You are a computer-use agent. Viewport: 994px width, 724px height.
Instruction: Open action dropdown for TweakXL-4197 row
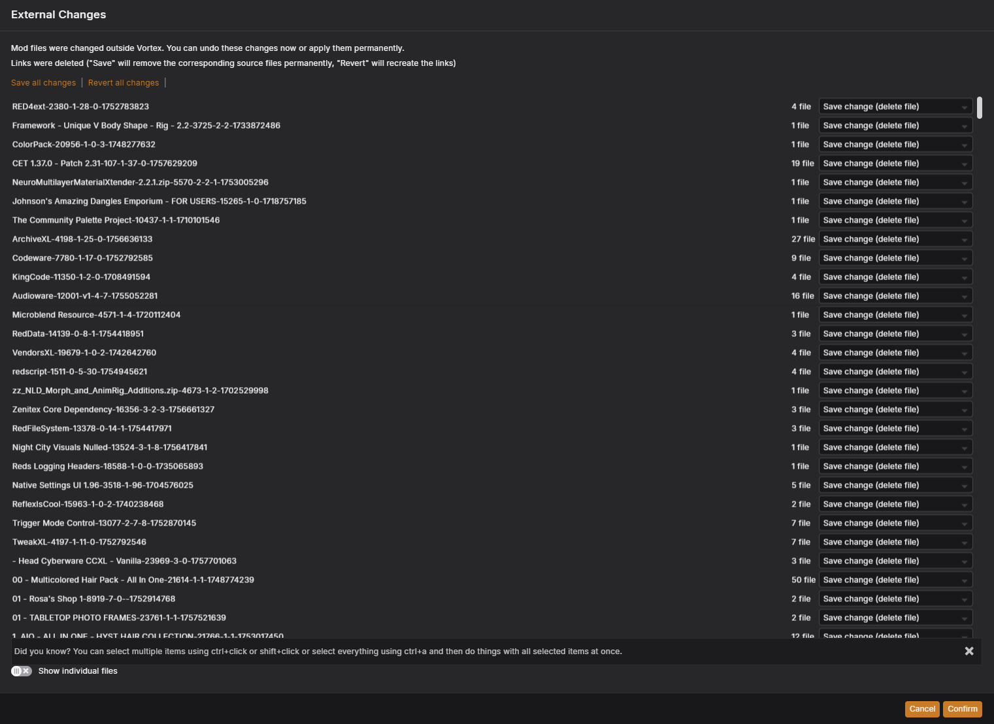(x=895, y=542)
